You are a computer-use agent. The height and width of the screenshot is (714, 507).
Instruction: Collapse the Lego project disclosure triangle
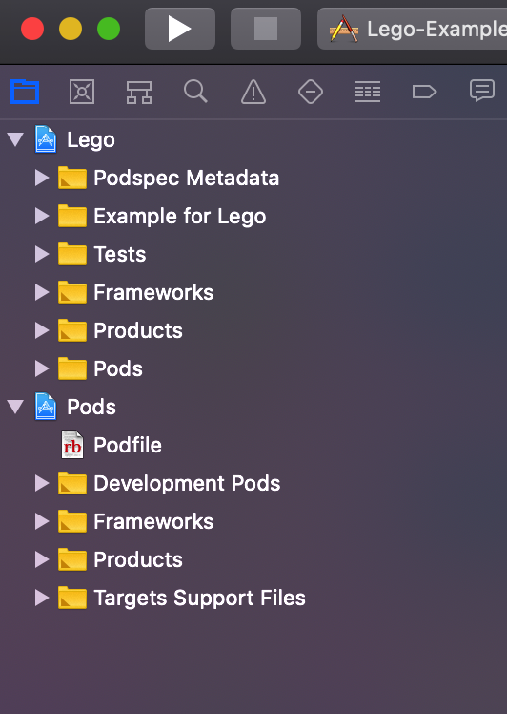(x=15, y=139)
